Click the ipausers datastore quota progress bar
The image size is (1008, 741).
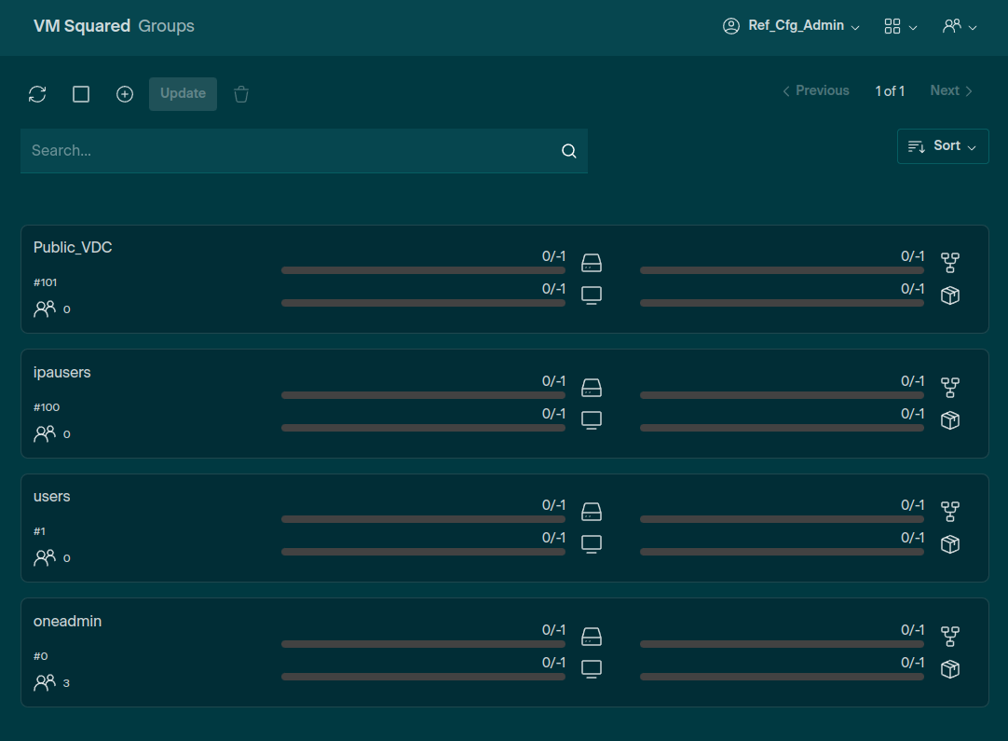pos(423,395)
